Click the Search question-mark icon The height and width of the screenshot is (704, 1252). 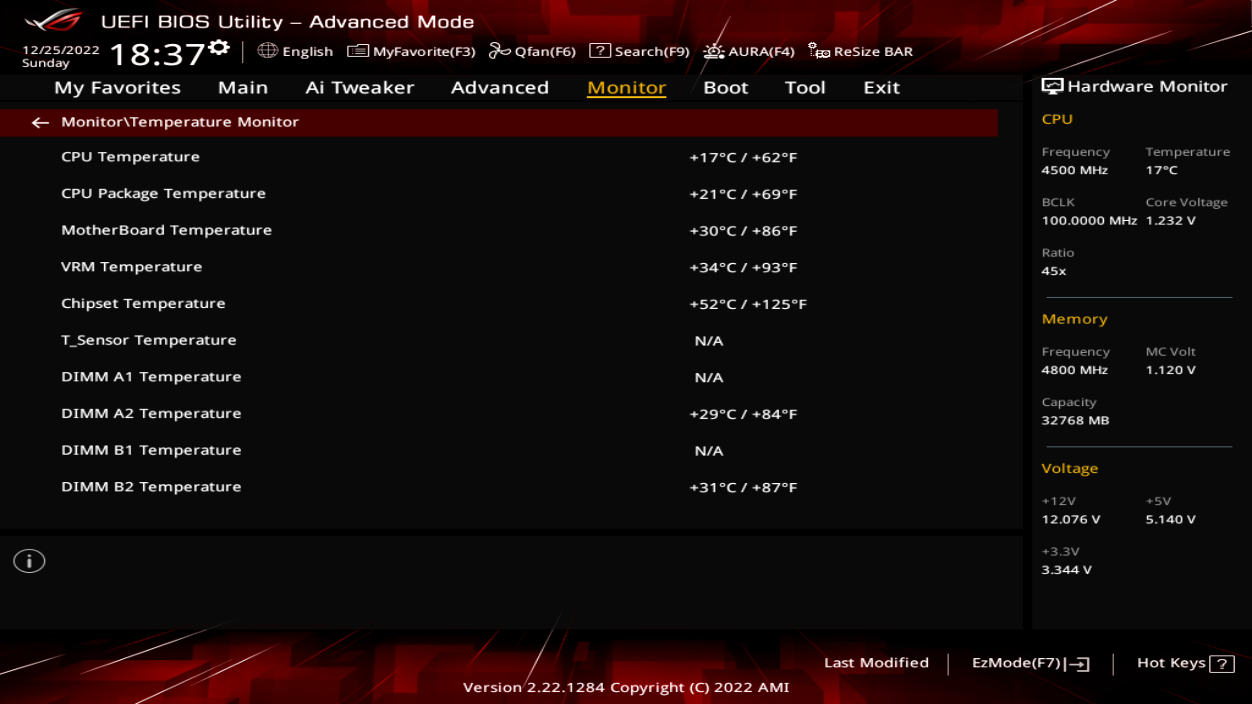[x=600, y=51]
